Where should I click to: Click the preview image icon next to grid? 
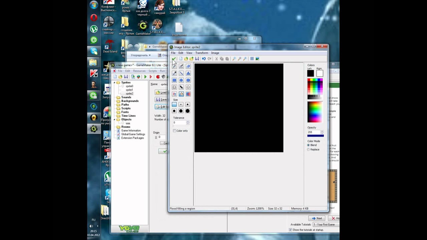point(258,59)
